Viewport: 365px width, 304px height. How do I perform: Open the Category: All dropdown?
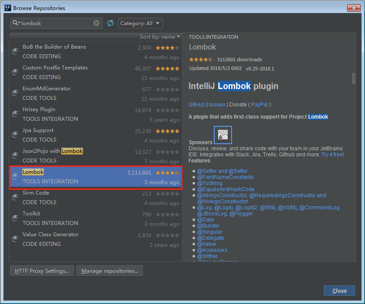(140, 23)
